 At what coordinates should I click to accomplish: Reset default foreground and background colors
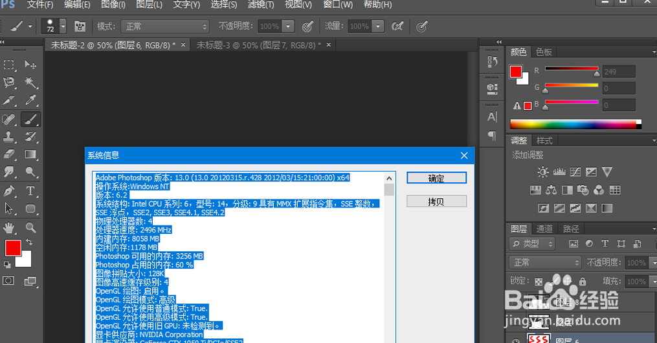click(8, 264)
